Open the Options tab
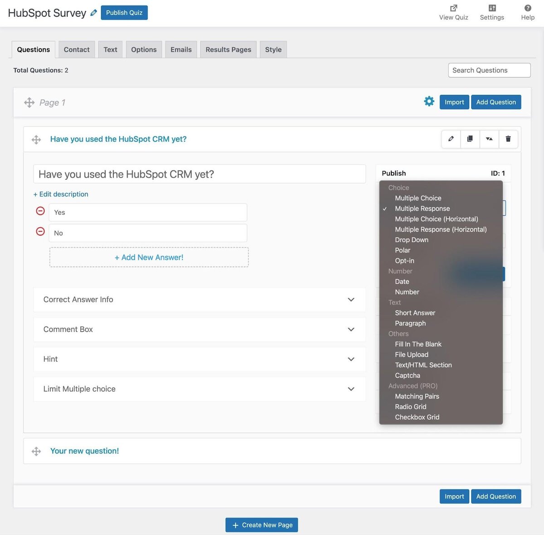This screenshot has height=535, width=544. pos(144,49)
